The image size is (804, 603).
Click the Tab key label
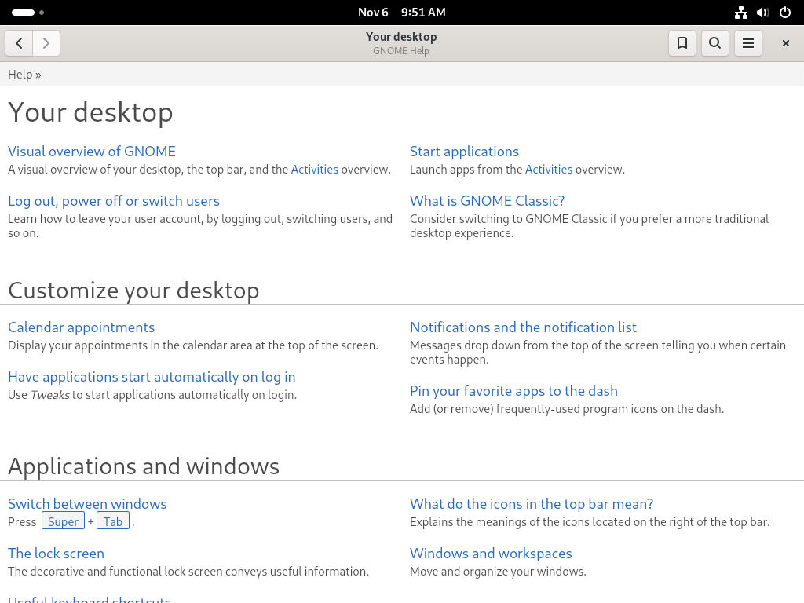113,521
